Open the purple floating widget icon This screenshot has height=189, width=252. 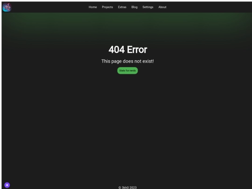[7, 185]
